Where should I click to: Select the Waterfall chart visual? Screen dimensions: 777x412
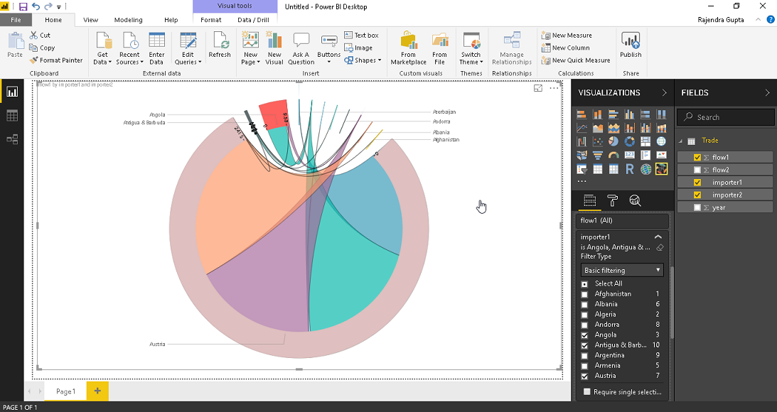click(x=582, y=141)
